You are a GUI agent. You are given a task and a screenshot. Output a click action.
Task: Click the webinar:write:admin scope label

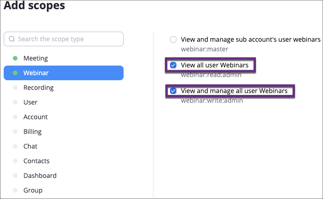coord(212,100)
